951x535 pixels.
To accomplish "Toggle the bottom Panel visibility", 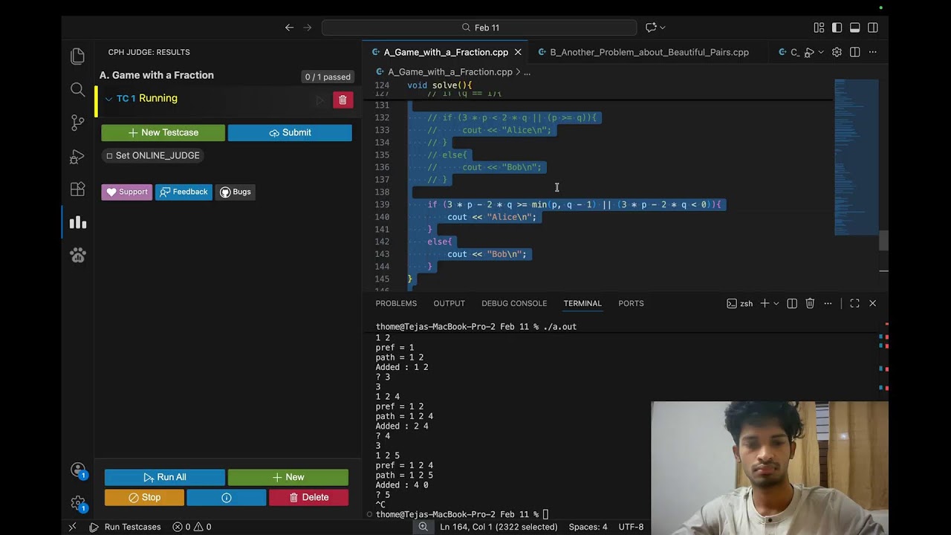I will click(x=854, y=27).
